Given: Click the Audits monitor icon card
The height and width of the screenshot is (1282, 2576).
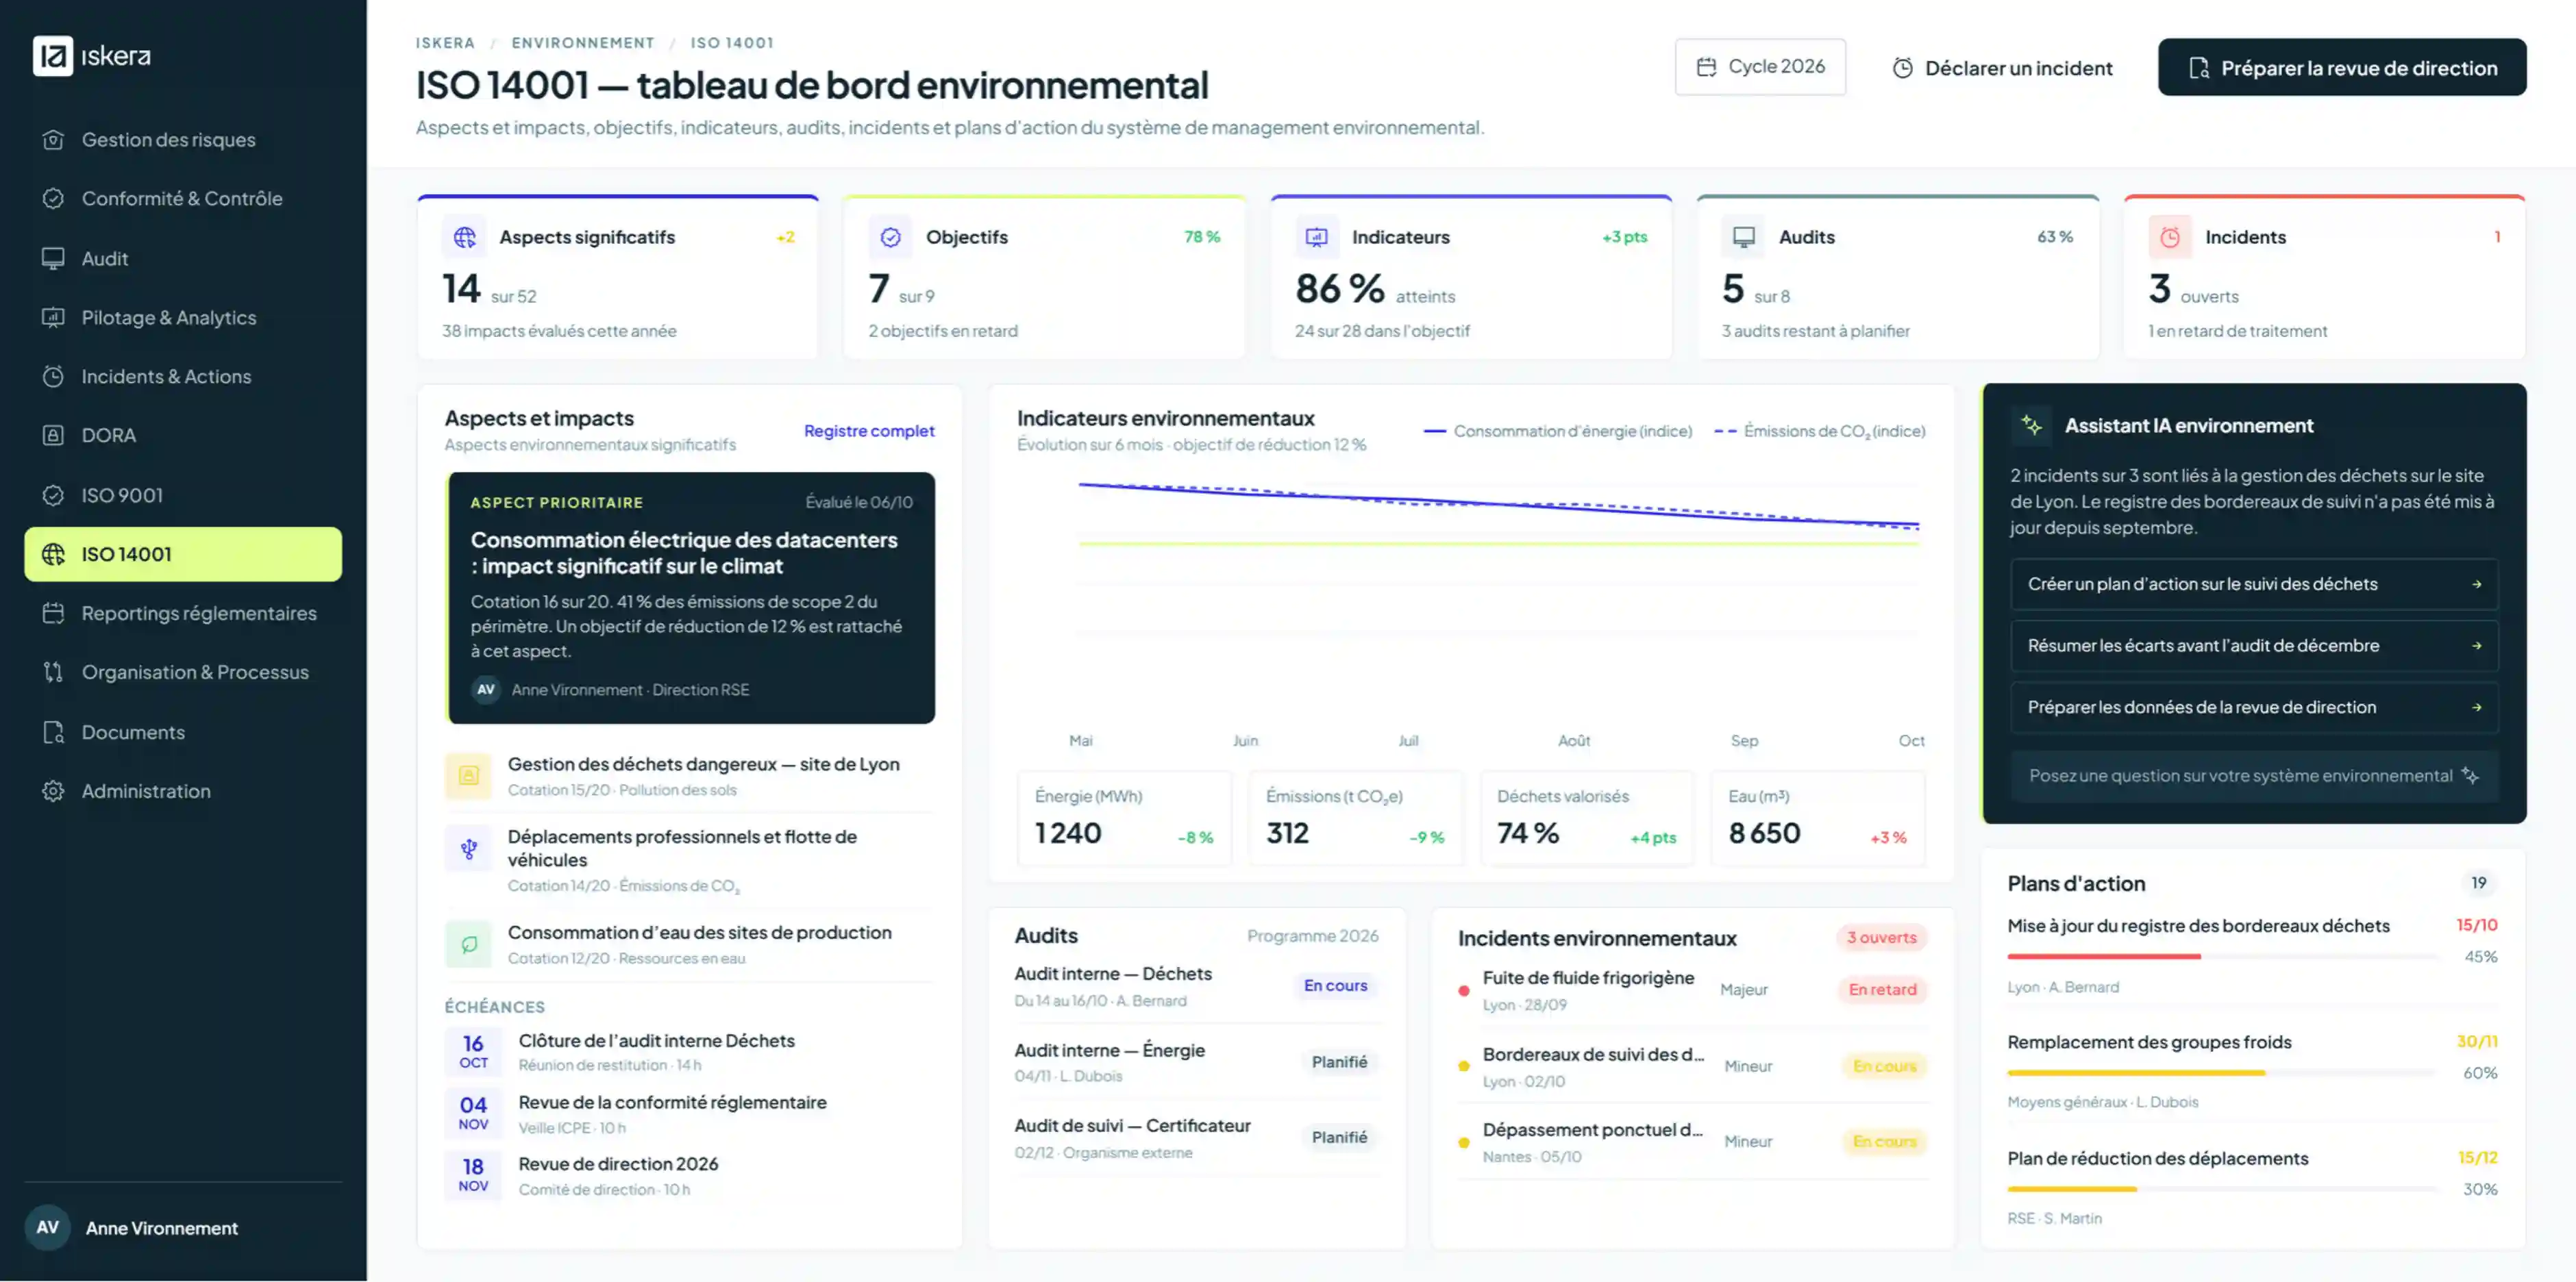Looking at the screenshot, I should [1743, 238].
